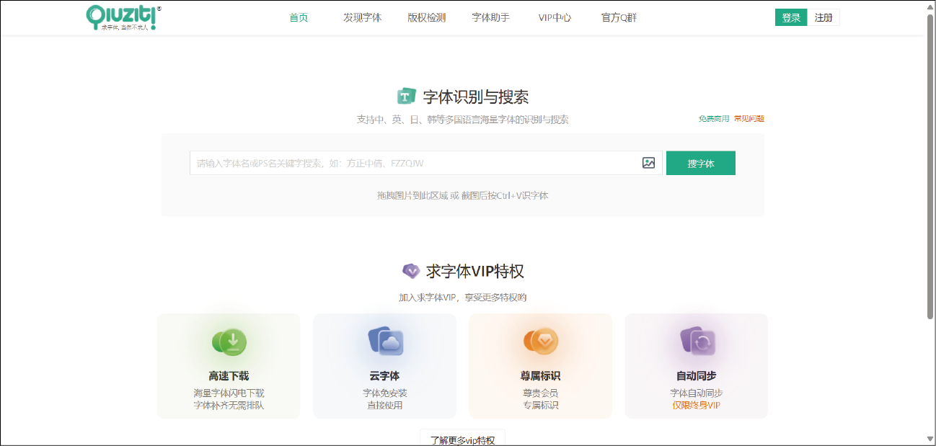Click the green 高速下载 download icon

click(x=229, y=342)
